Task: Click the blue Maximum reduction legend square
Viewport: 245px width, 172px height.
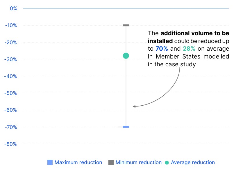Action: [x=50, y=163]
